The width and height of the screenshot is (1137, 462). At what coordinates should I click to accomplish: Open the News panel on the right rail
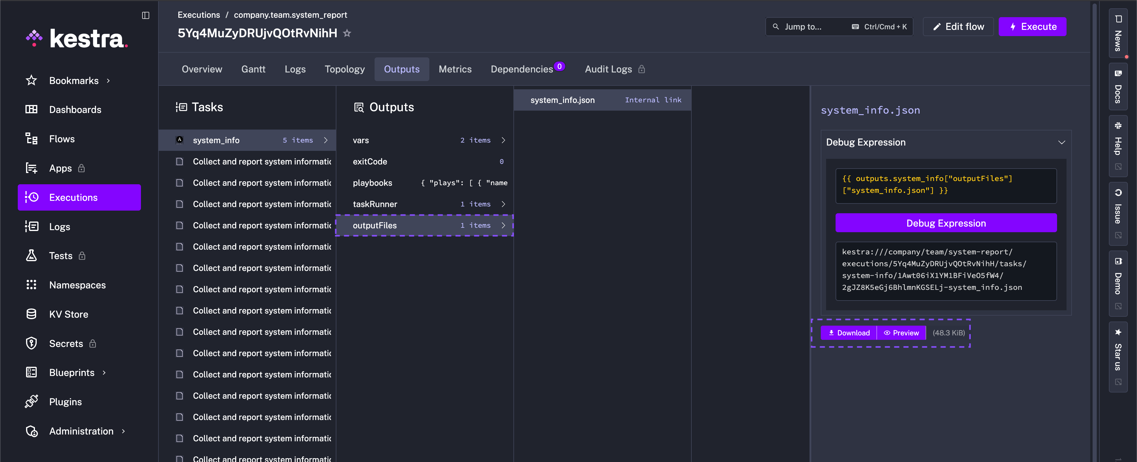tap(1117, 33)
